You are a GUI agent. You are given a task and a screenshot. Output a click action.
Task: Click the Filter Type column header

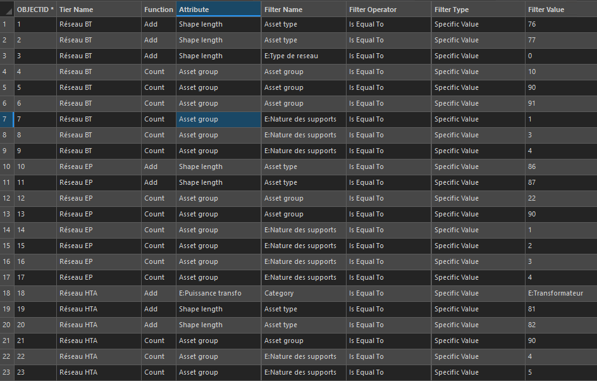coord(478,9)
